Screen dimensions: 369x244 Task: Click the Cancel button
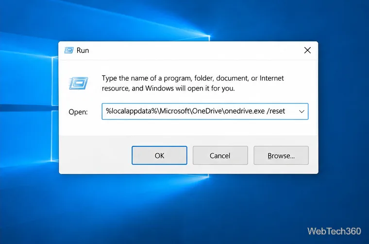(220, 156)
